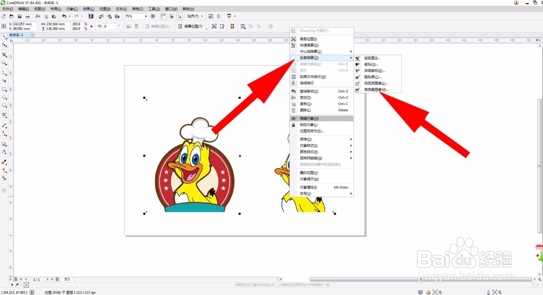The height and width of the screenshot is (295, 543).
Task: Click the Print icon
Action: coord(28,16)
